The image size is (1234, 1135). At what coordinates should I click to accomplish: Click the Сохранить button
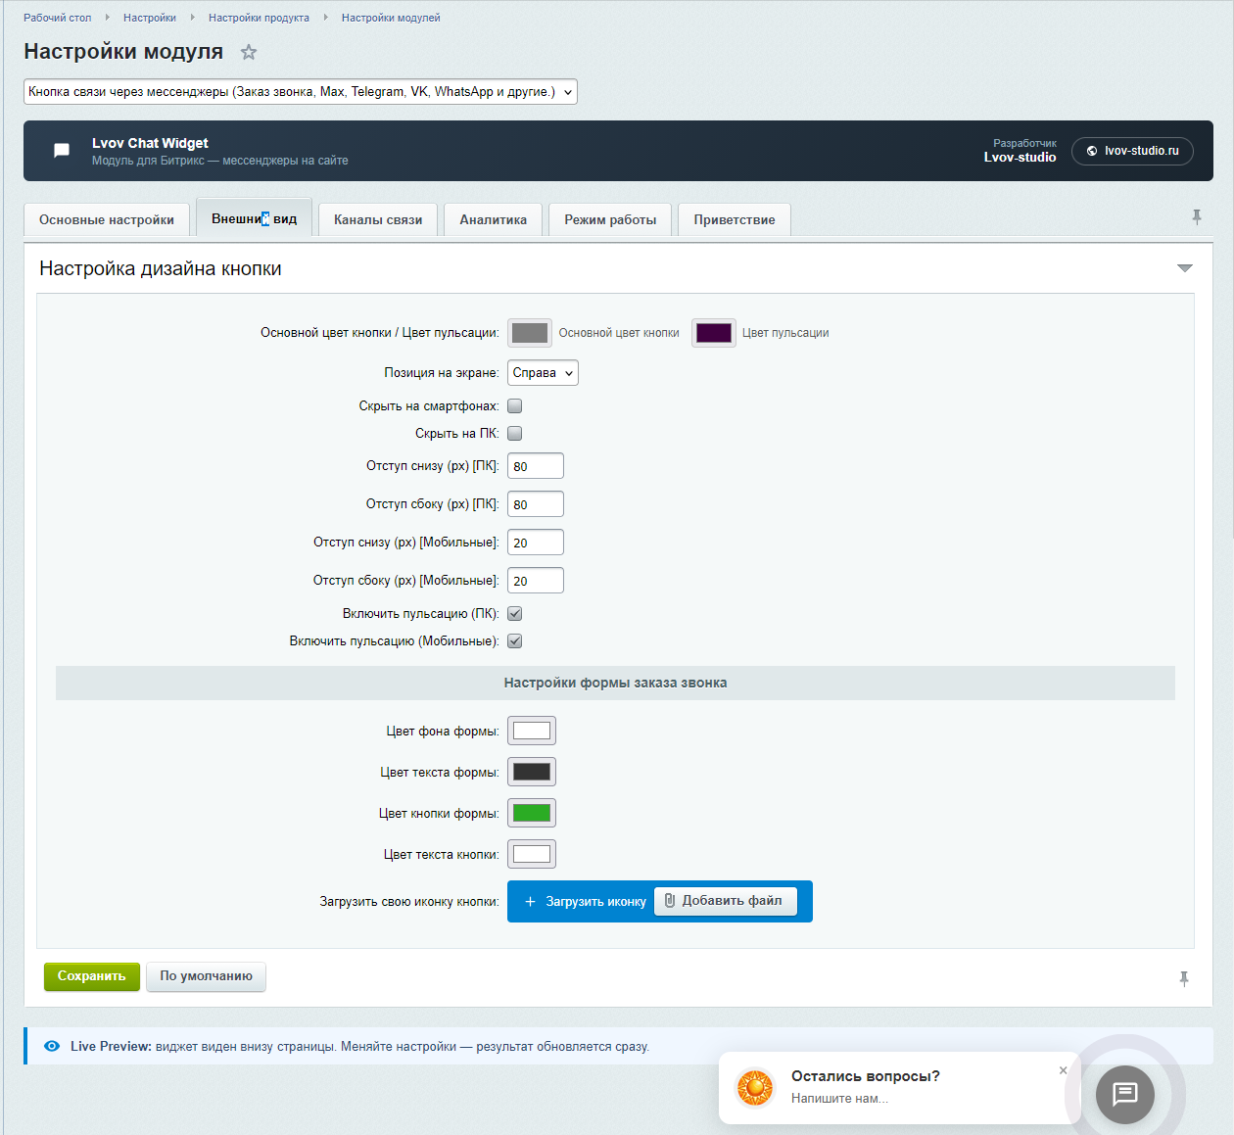(x=91, y=976)
